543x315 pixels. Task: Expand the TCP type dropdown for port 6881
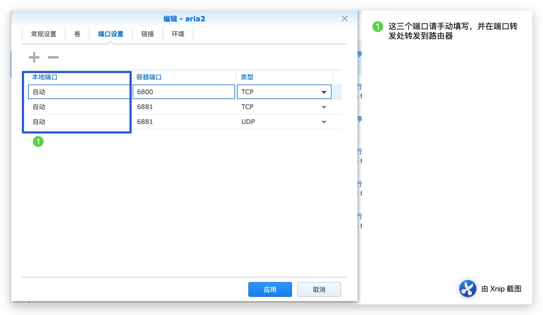click(x=324, y=107)
